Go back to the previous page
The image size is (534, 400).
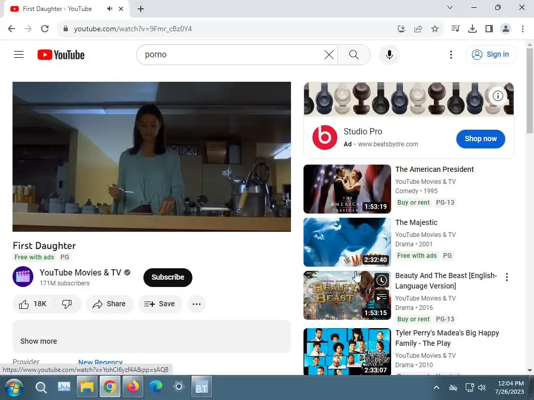pyautogui.click(x=11, y=29)
